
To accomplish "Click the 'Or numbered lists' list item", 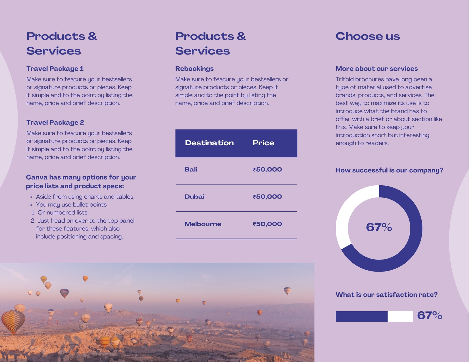I will click(62, 213).
